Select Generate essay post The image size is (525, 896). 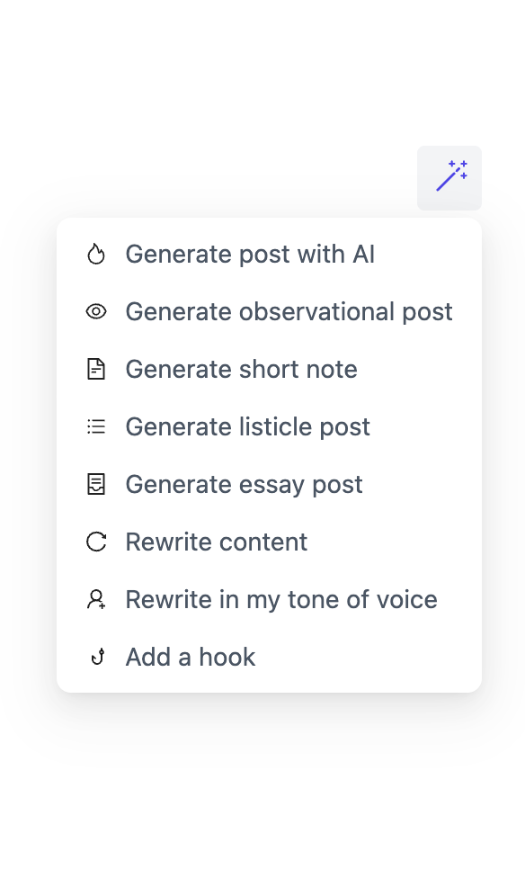pyautogui.click(x=244, y=484)
